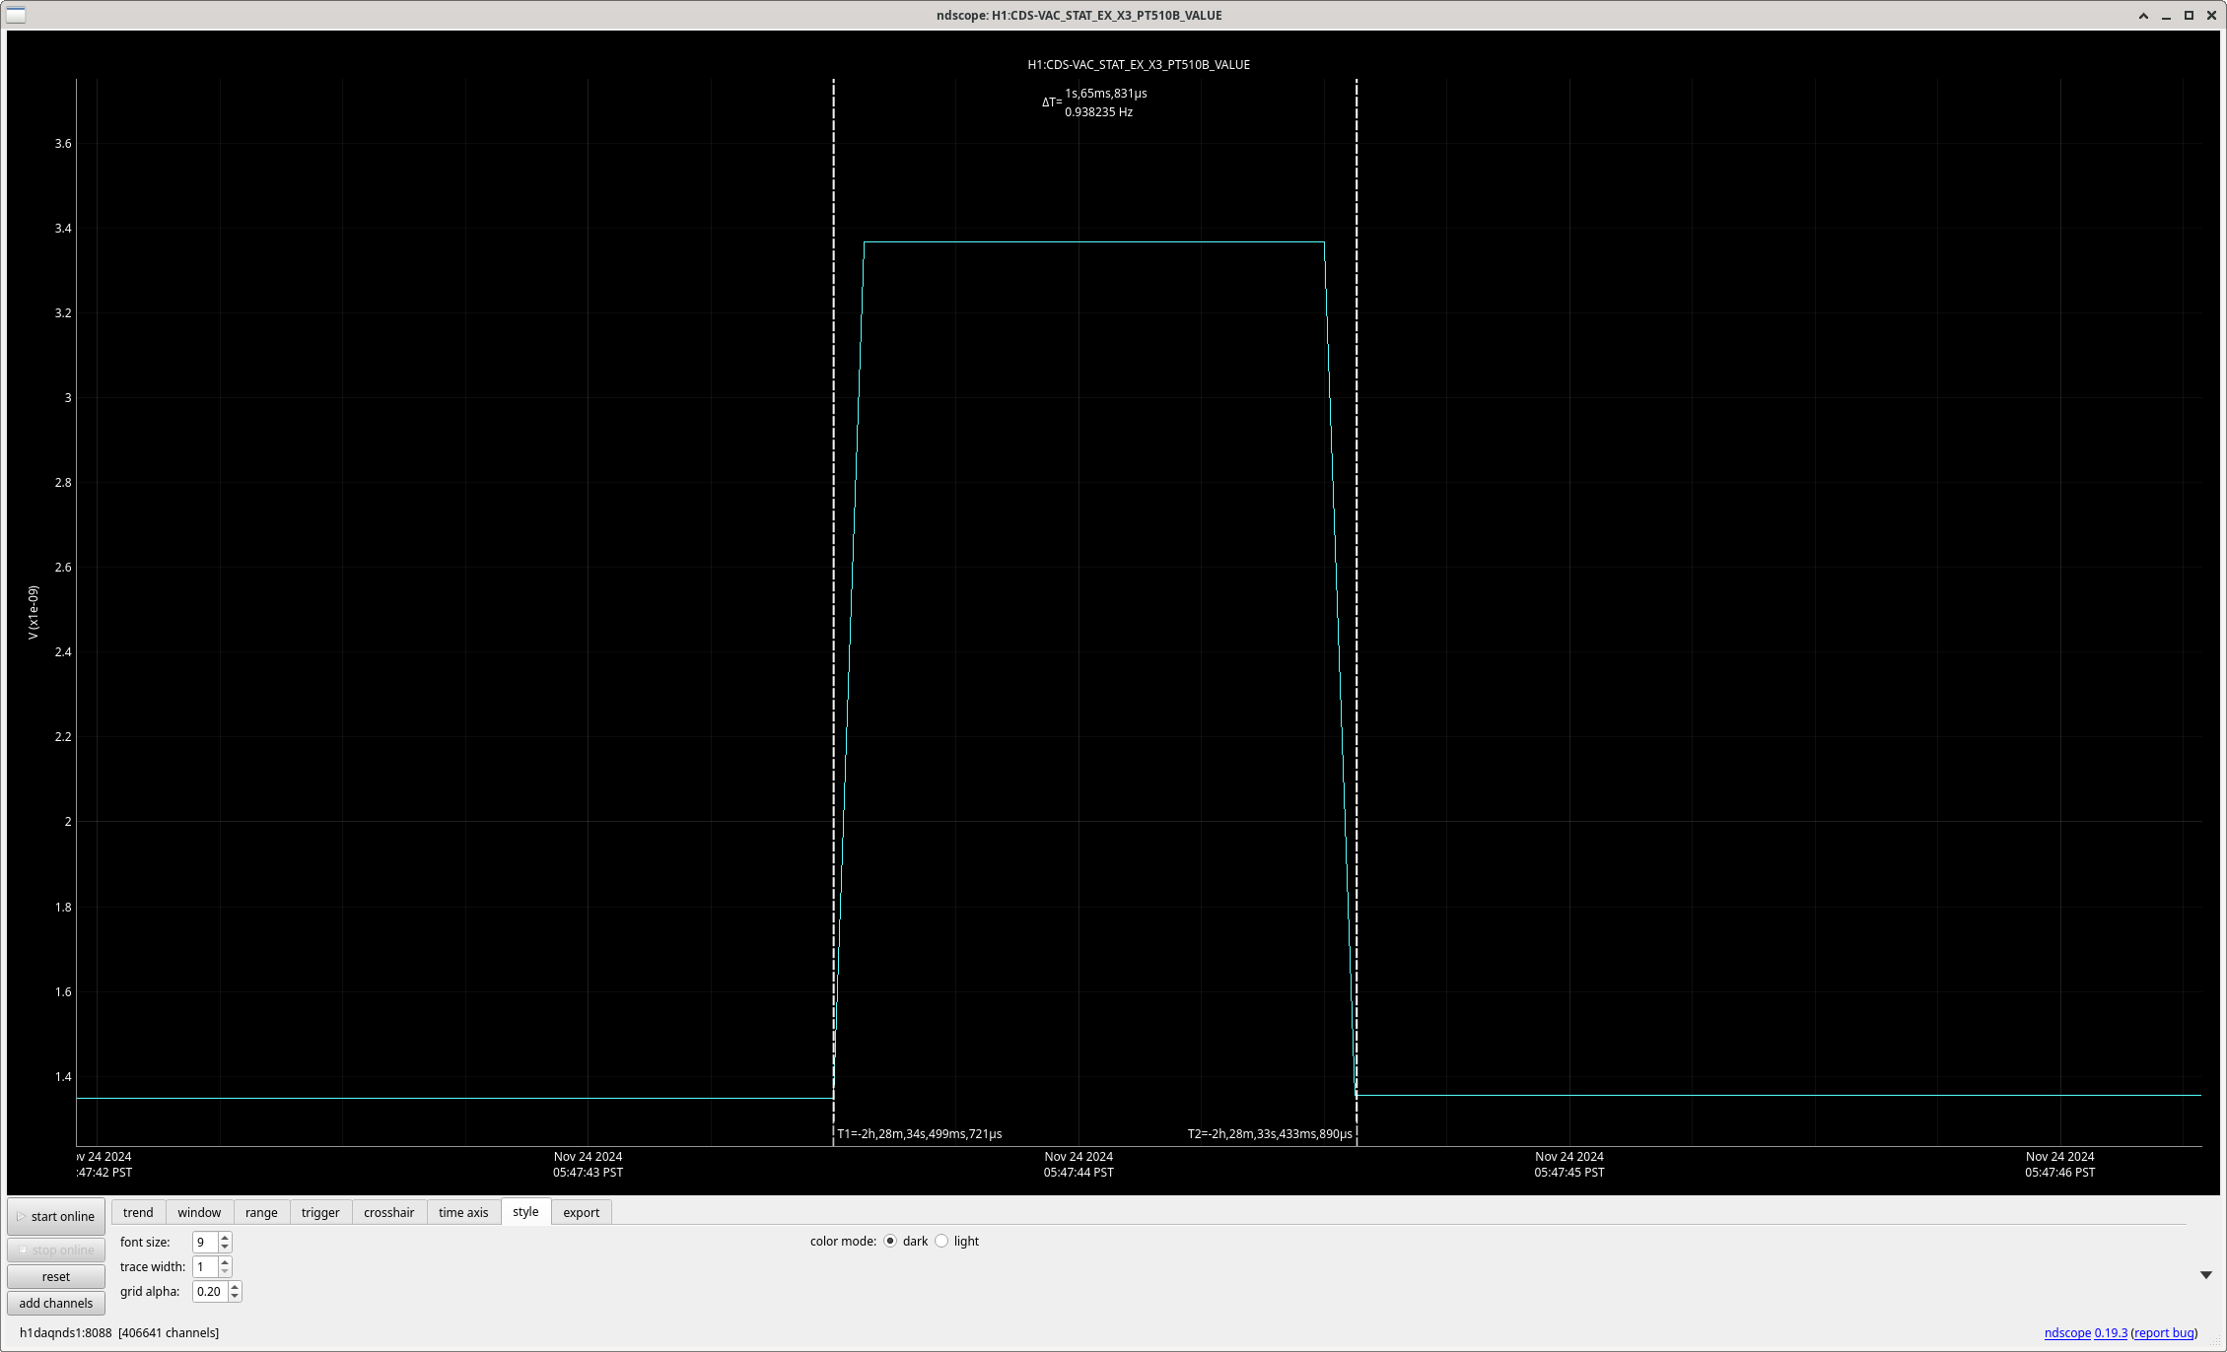Open the ndscope link
Screen dimensions: 2227x1352
point(2067,1332)
